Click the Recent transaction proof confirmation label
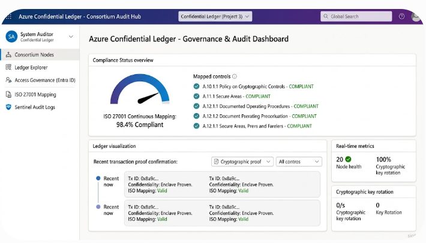Viewport: 426px width, 243px height. pyautogui.click(x=135, y=162)
